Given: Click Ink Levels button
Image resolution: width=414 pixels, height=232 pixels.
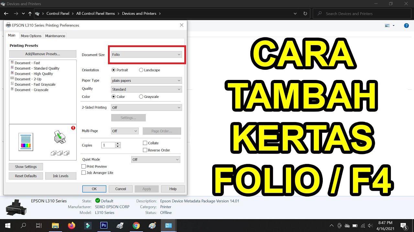Looking at the screenshot, I should (x=60, y=176).
